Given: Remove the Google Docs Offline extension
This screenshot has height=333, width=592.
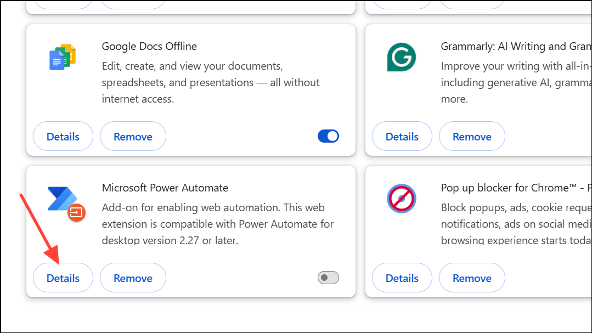Looking at the screenshot, I should pos(133,136).
